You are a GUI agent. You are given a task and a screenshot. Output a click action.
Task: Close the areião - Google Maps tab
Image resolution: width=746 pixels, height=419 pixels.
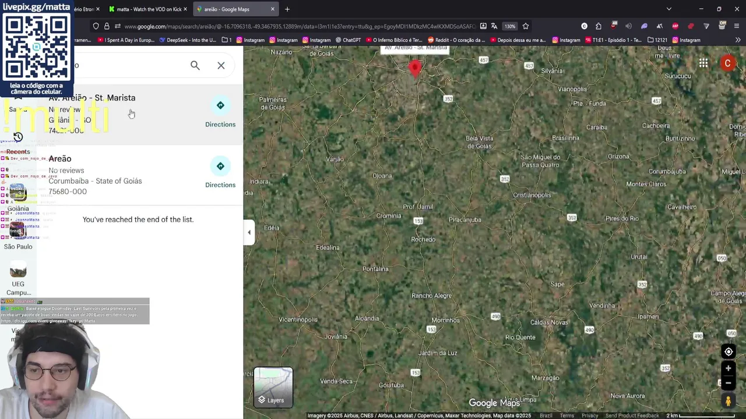pos(272,9)
